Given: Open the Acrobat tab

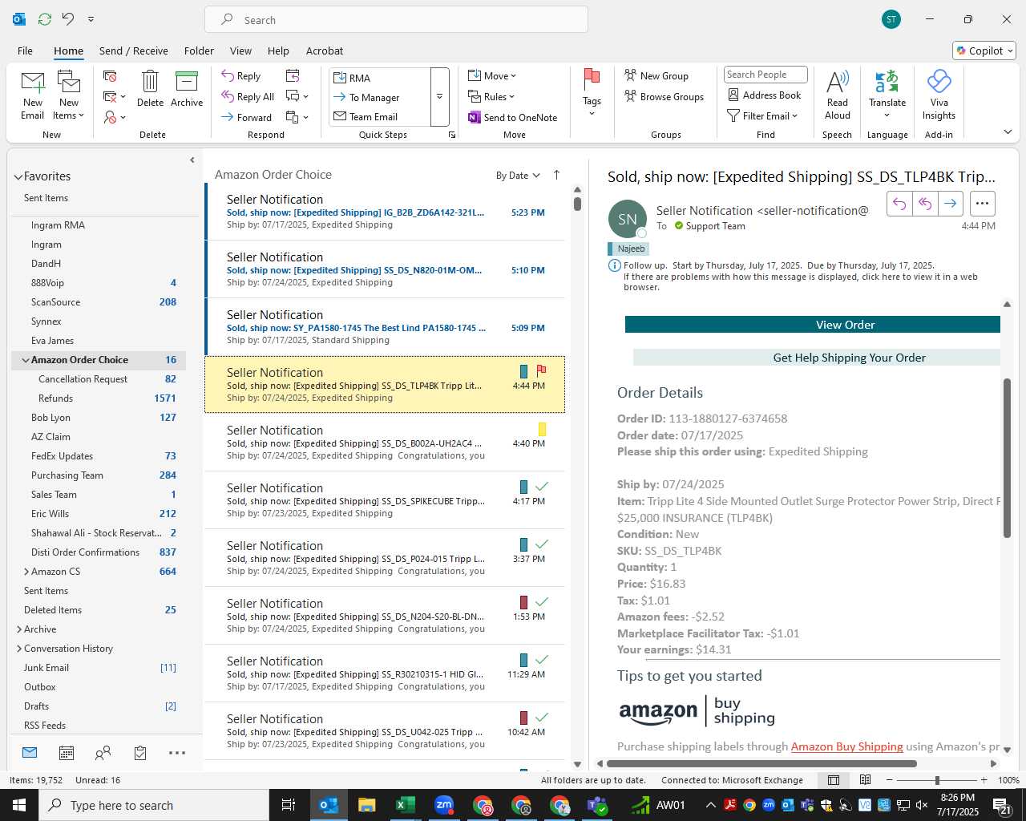Looking at the screenshot, I should click(325, 51).
